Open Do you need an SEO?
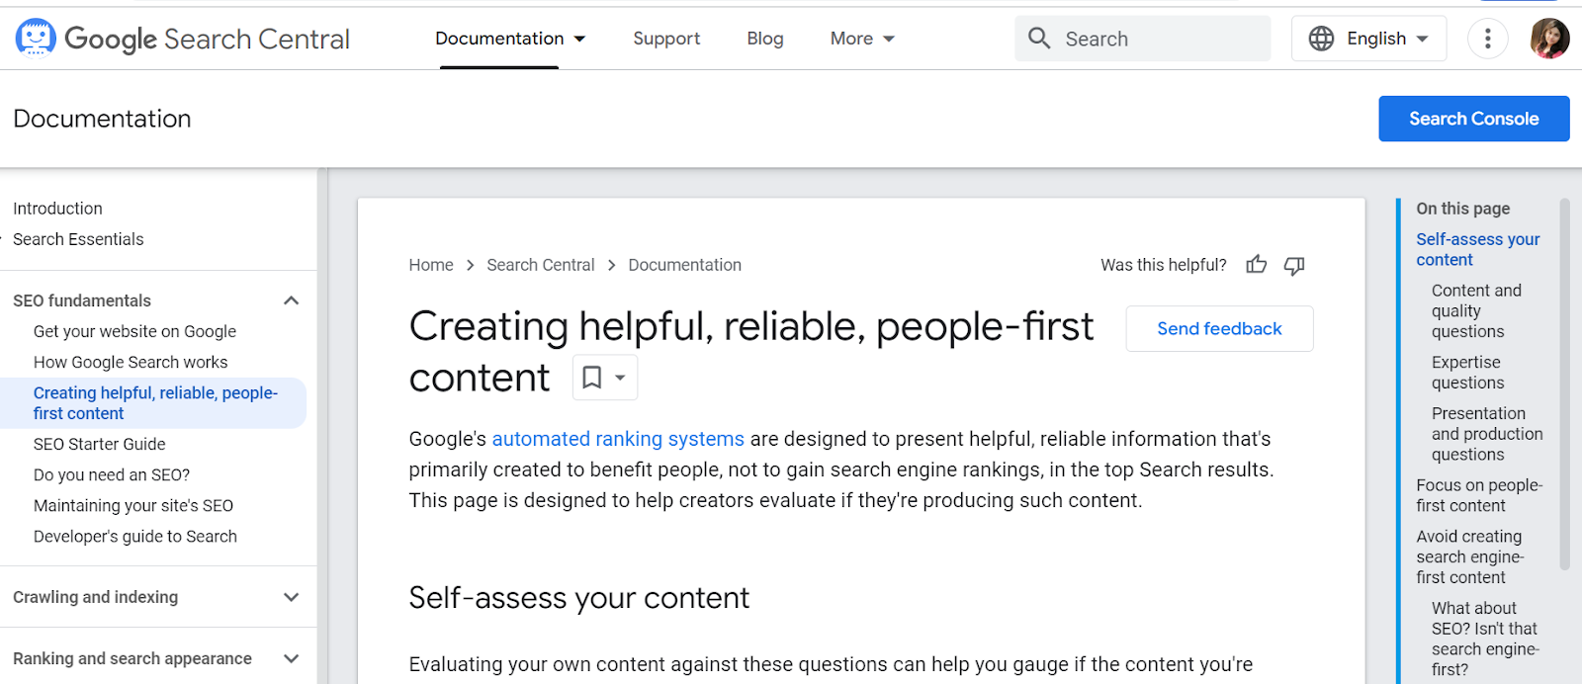 pyautogui.click(x=112, y=474)
